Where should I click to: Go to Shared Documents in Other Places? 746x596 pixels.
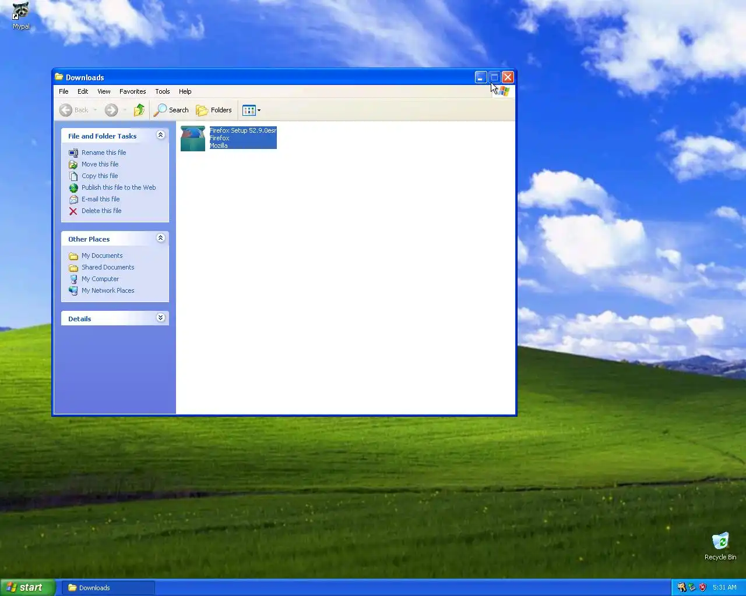pyautogui.click(x=108, y=267)
